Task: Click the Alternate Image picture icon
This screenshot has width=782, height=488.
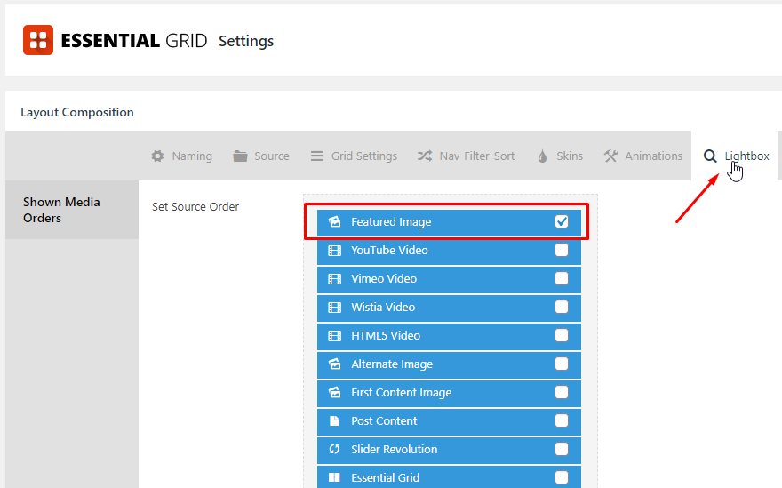Action: (x=335, y=364)
